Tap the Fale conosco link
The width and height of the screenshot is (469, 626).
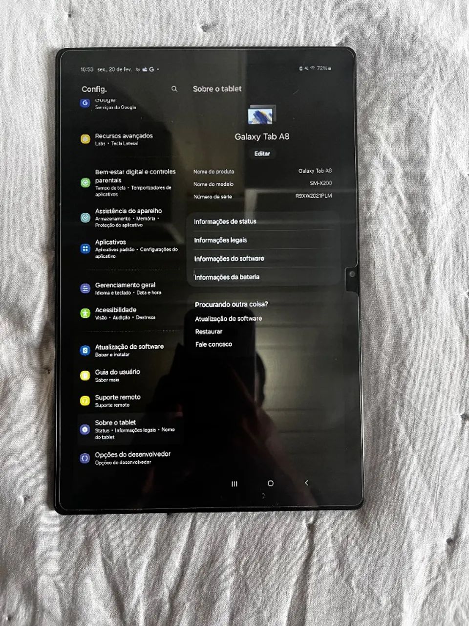[x=213, y=344]
